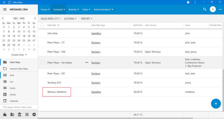Open Territory link for Peter Pipes - NY

[x=96, y=74]
